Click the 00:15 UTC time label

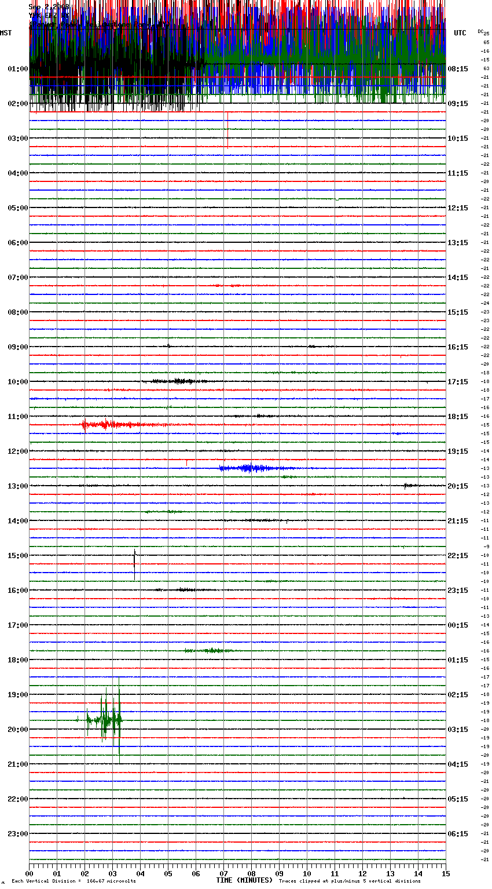click(x=458, y=625)
